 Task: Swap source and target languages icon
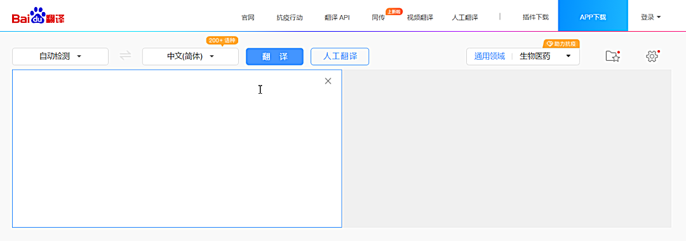[126, 56]
